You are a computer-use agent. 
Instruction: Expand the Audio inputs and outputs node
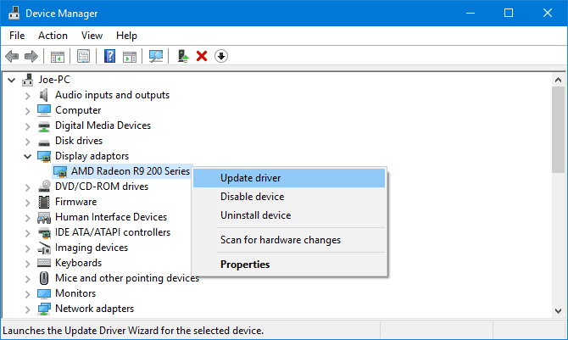click(28, 95)
